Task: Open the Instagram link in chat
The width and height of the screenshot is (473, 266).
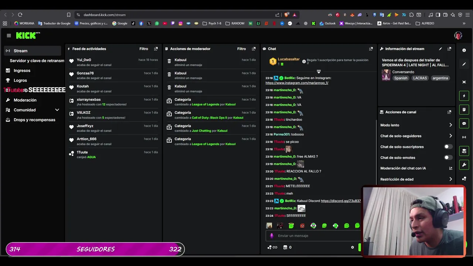Action: click(x=297, y=83)
